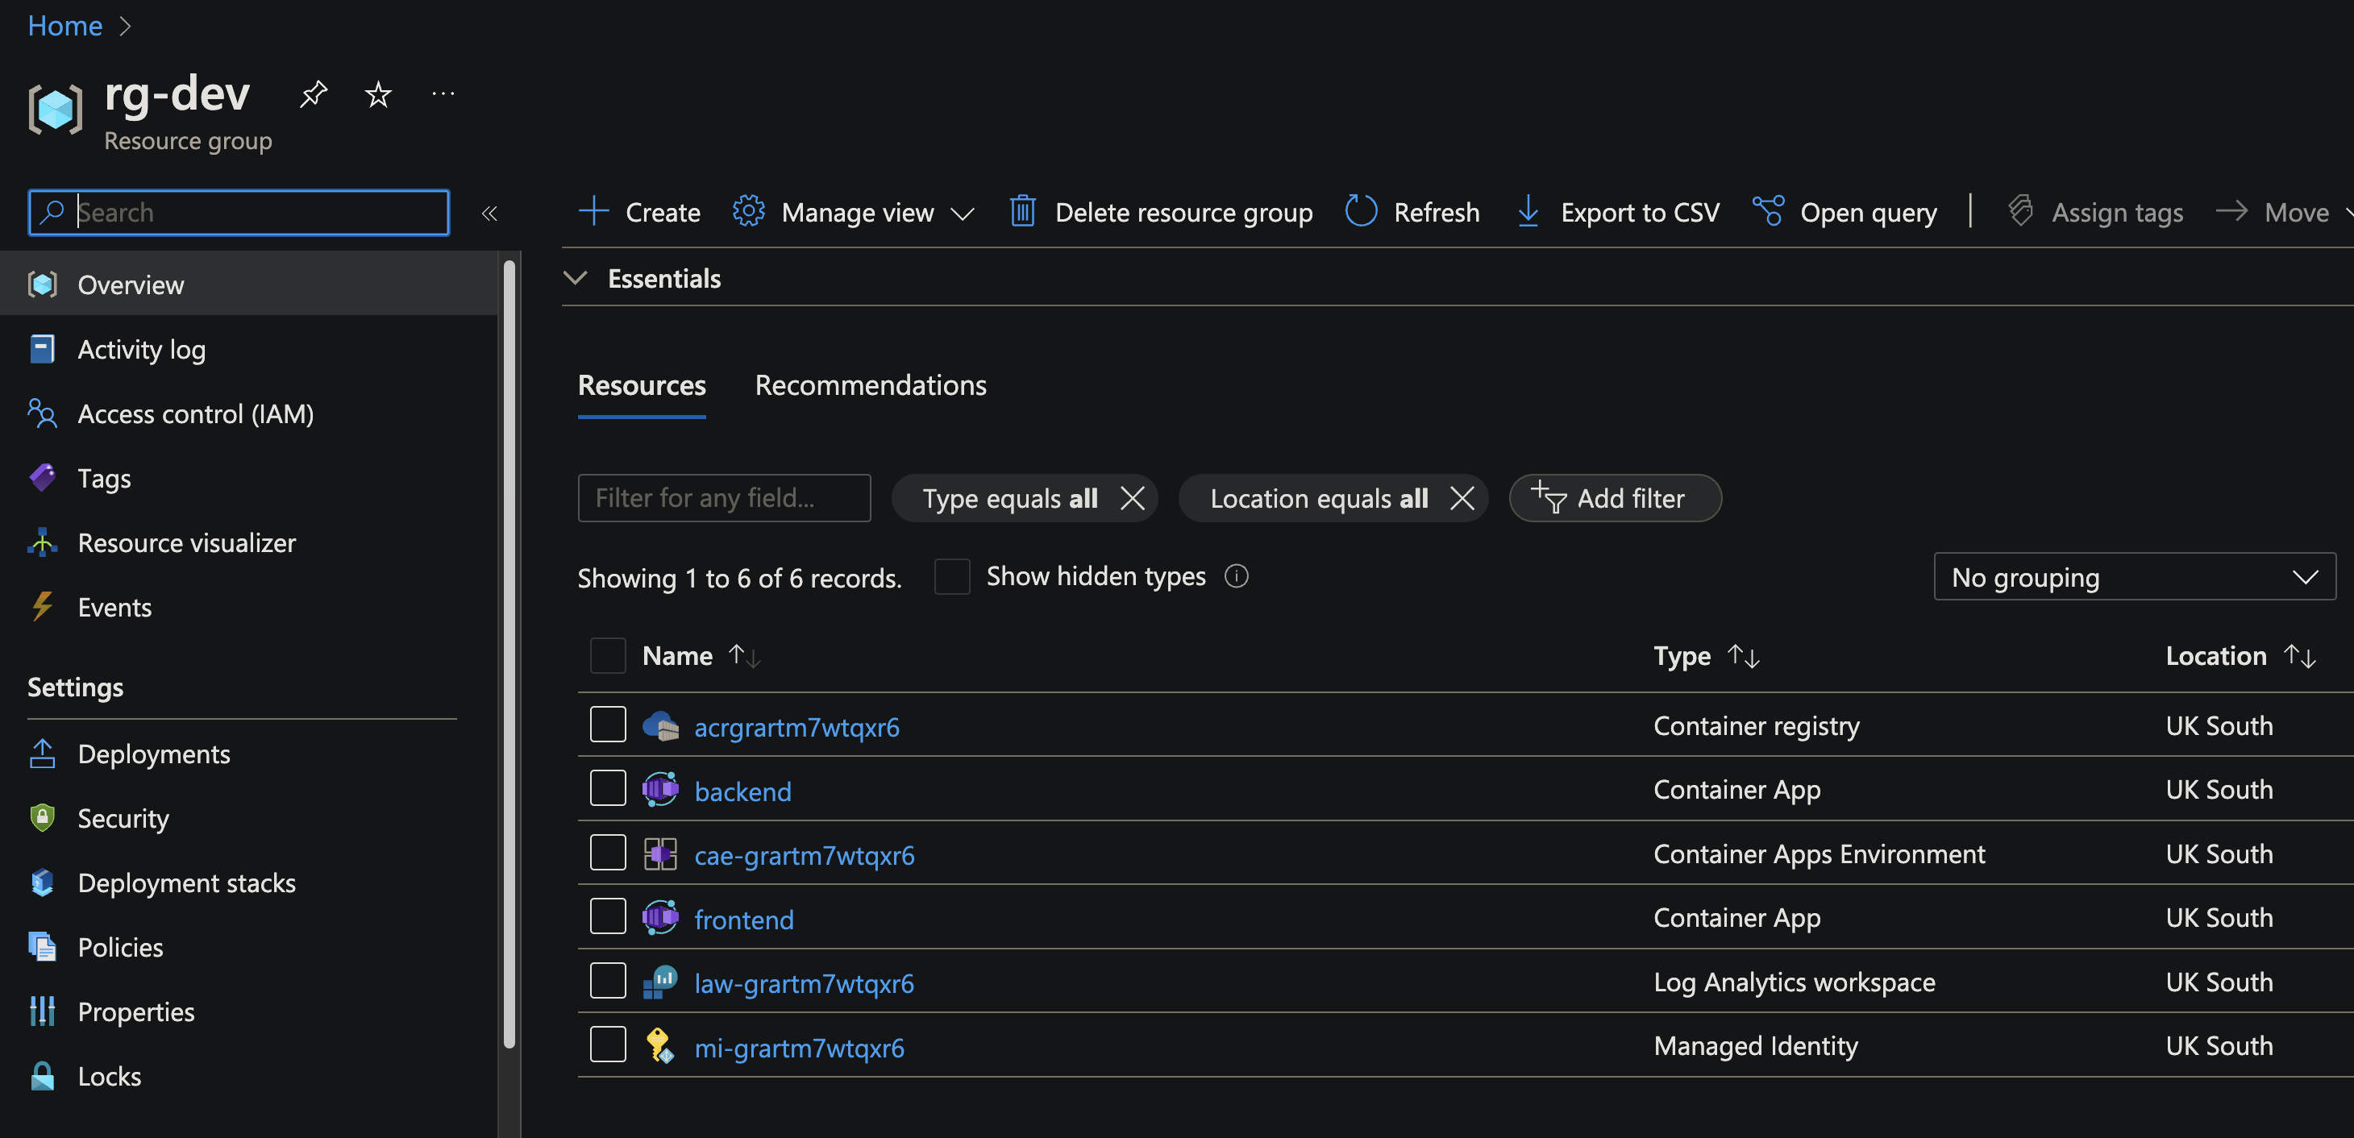The width and height of the screenshot is (2354, 1138).
Task: Check the cae-grartm7wtqxr6 row checkbox
Action: (x=608, y=852)
